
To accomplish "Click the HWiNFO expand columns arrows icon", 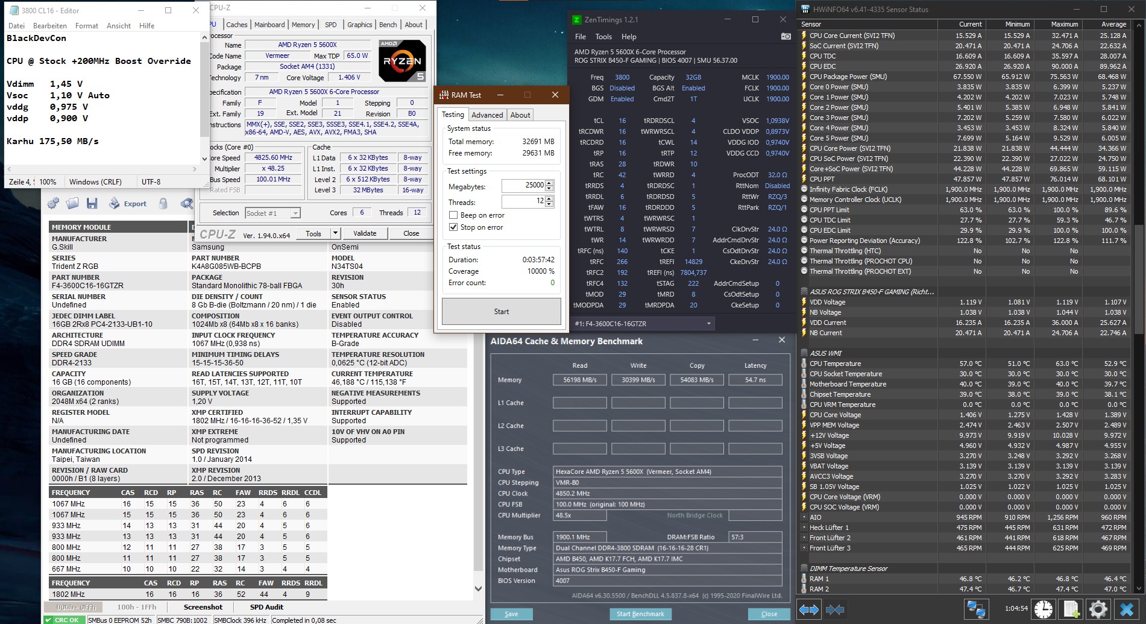I will [x=809, y=610].
